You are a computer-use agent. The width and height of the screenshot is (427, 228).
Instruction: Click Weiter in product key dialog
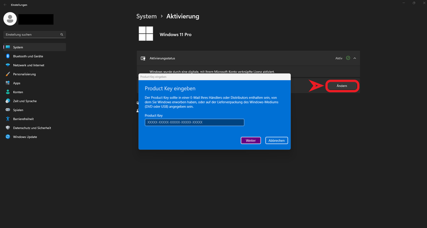point(251,141)
